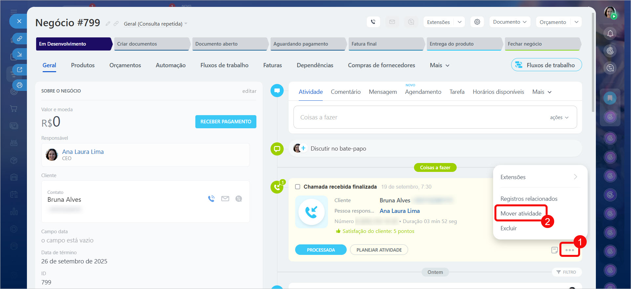Expand the Documento dropdown
This screenshot has width=631, height=289.
(510, 22)
